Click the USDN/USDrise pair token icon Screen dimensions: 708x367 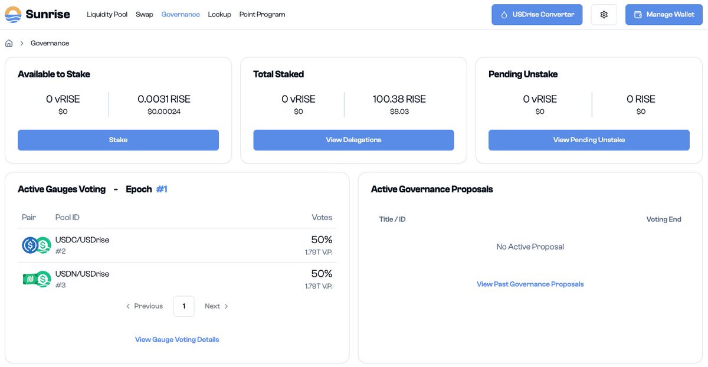pos(37,279)
